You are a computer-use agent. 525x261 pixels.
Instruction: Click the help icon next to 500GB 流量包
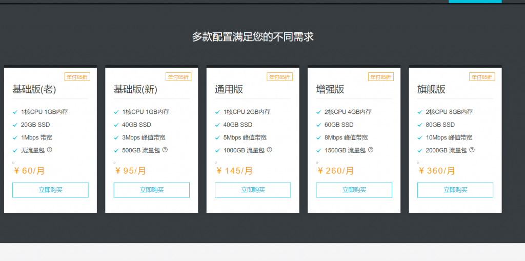pos(165,150)
